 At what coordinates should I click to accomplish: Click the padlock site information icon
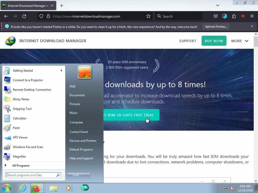[x=48, y=16]
